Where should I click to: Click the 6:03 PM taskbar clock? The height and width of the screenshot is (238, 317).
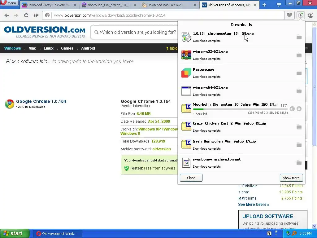(305, 234)
